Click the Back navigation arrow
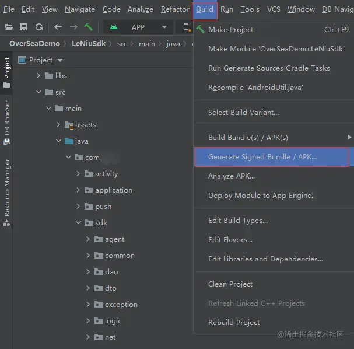Image resolution: width=354 pixels, height=349 pixels. [58, 27]
